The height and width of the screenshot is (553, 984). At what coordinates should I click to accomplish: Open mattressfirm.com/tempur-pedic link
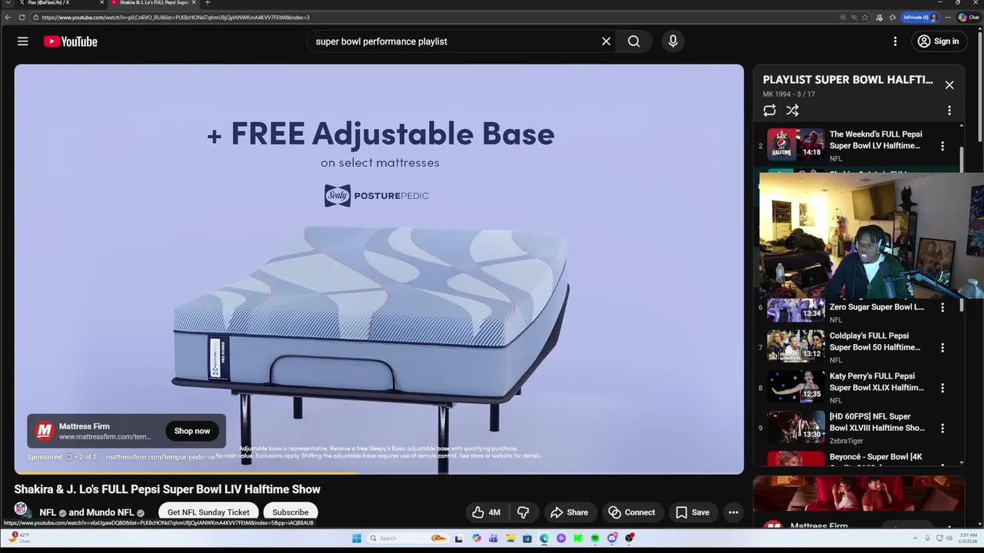pyautogui.click(x=162, y=457)
